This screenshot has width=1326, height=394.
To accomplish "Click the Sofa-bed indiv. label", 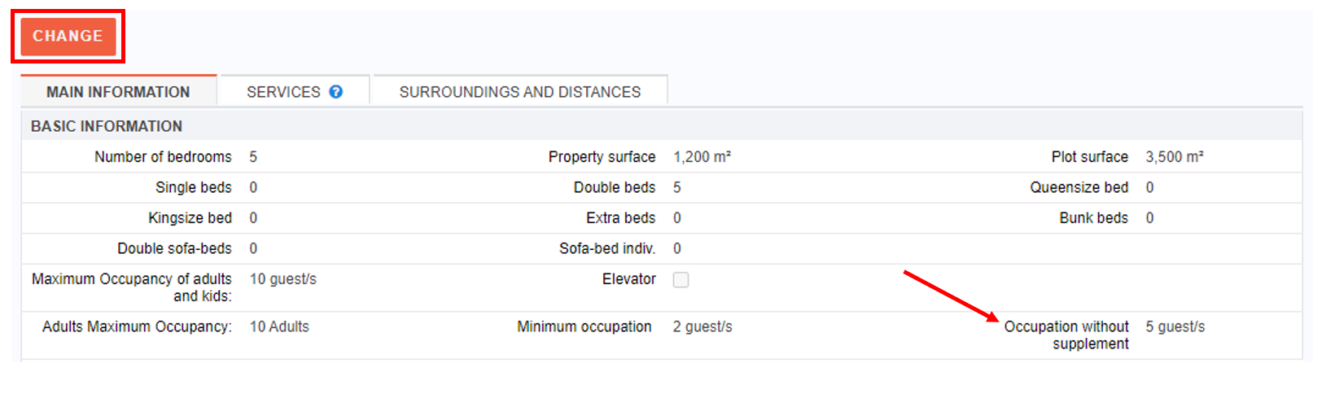I will (x=606, y=249).
